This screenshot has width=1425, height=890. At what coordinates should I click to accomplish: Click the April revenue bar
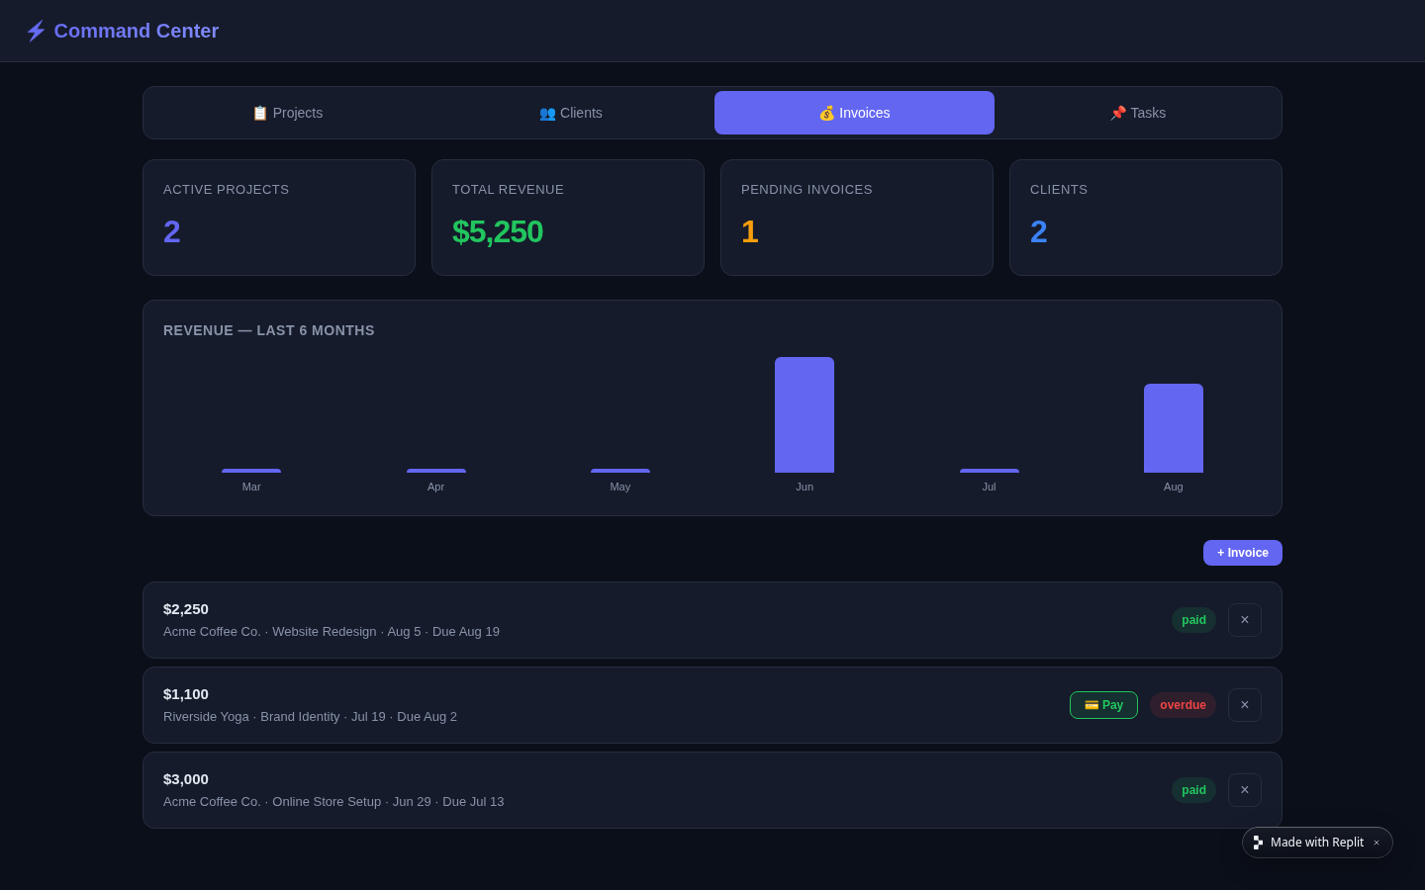click(x=436, y=471)
